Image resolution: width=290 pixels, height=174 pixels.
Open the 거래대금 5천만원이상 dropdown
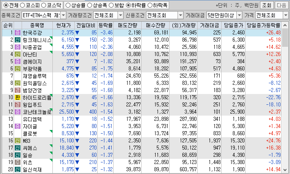[x=239, y=15]
